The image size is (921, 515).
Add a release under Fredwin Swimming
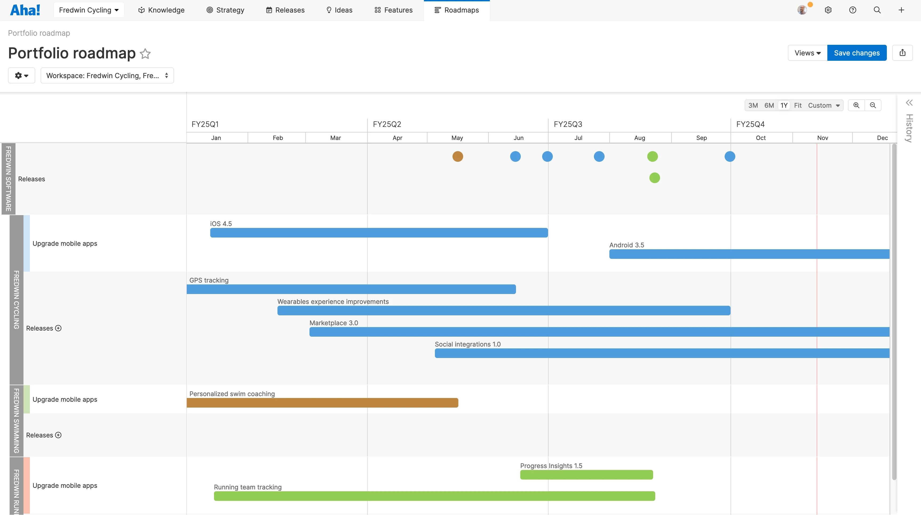[x=59, y=435]
